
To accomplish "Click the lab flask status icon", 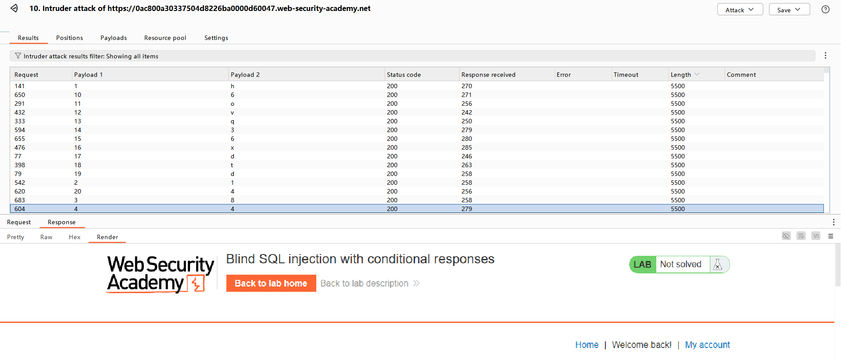I will pyautogui.click(x=718, y=265).
